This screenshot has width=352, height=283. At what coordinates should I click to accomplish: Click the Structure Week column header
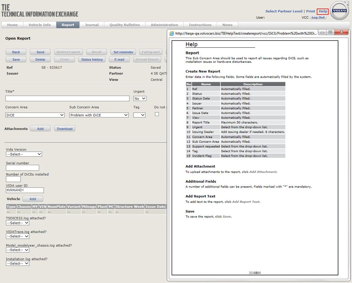tap(130, 206)
